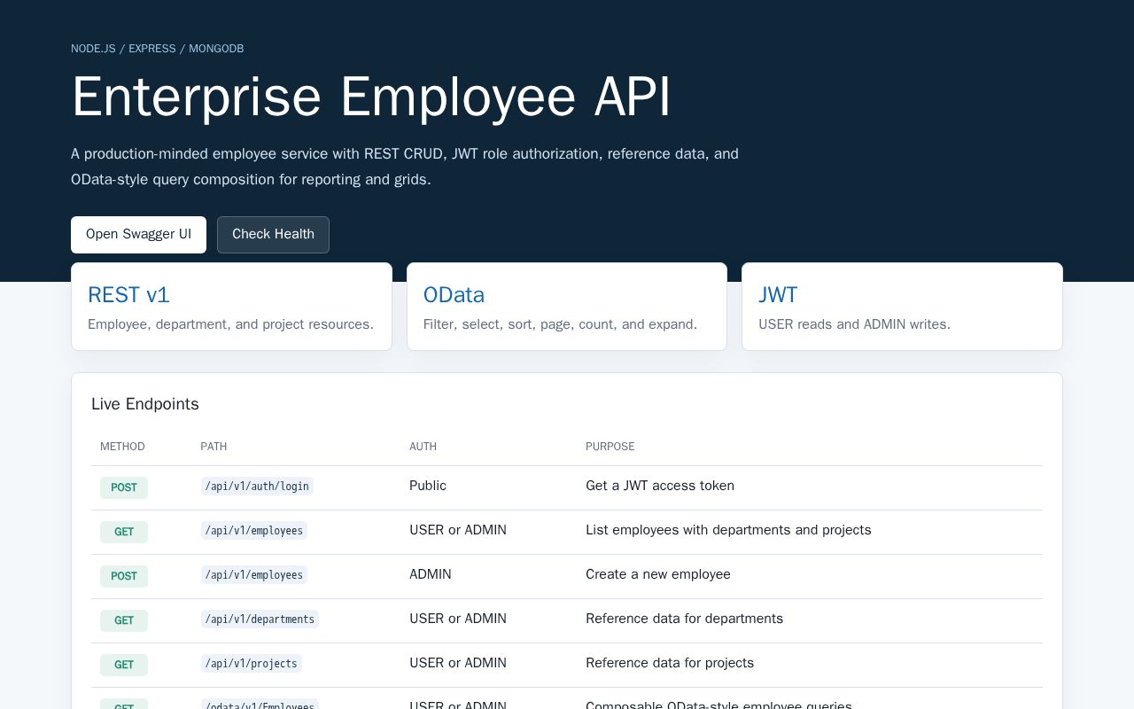
Task: Click the NODE.JS / EXPRESS / MONGODB tagline
Action: 158,49
